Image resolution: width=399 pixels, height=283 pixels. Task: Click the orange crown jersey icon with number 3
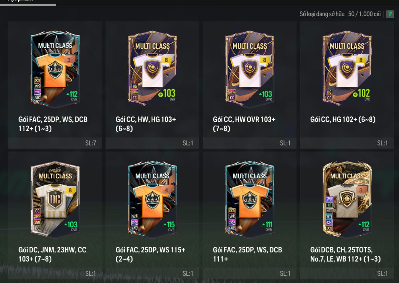tap(55, 70)
